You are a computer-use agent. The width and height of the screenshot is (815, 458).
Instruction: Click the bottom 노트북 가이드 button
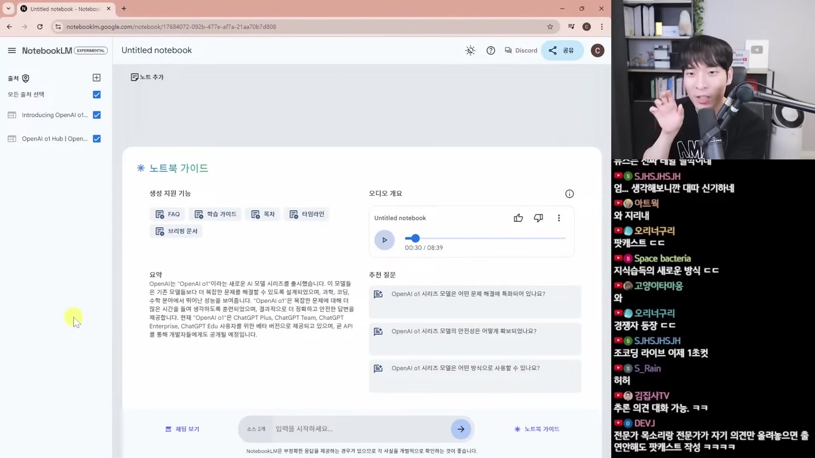pyautogui.click(x=537, y=429)
